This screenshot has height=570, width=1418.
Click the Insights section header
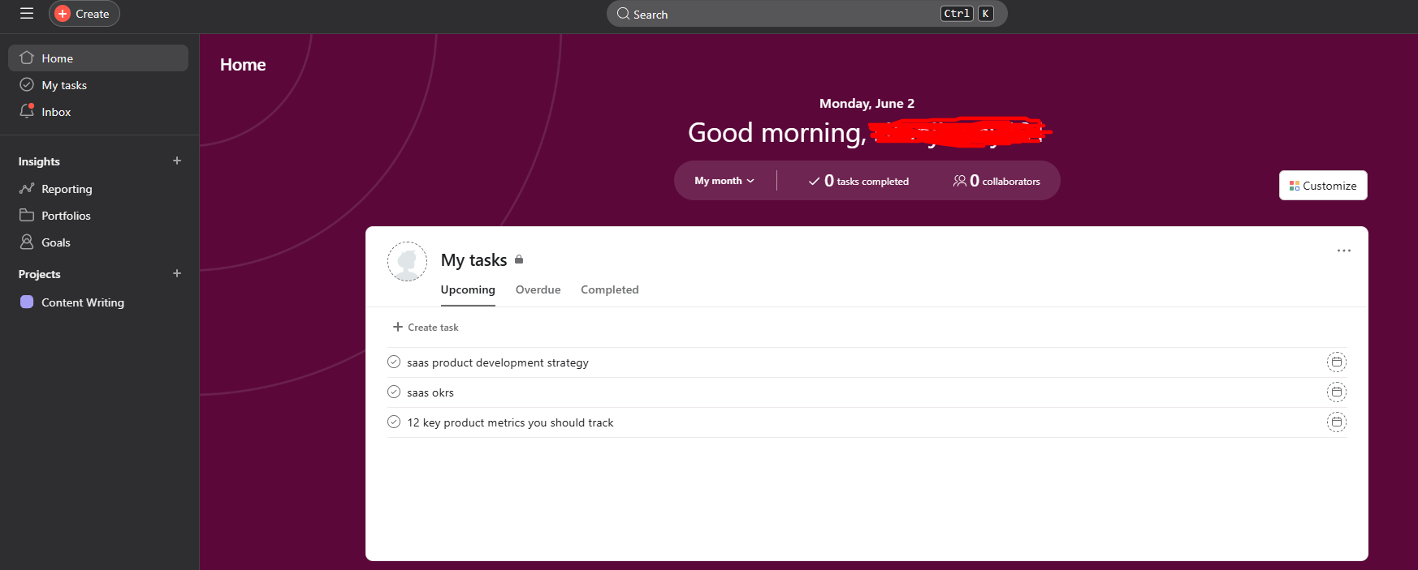(39, 161)
